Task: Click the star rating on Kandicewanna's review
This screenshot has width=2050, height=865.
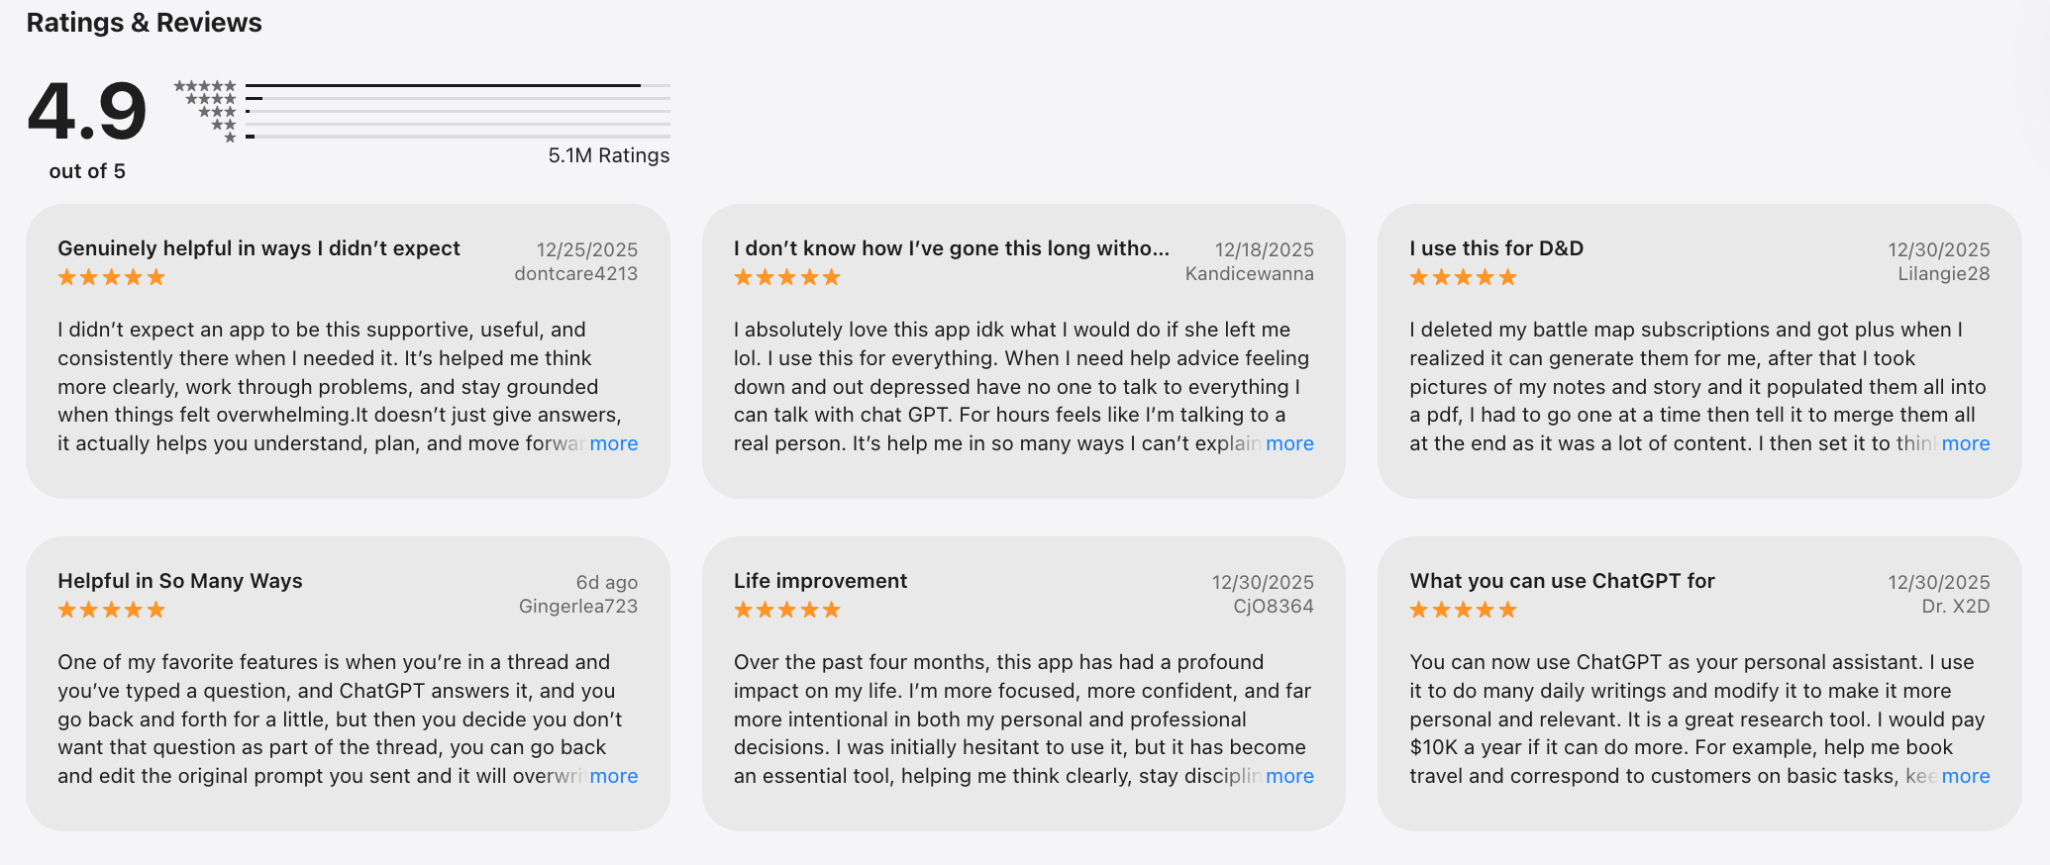Action: [786, 277]
